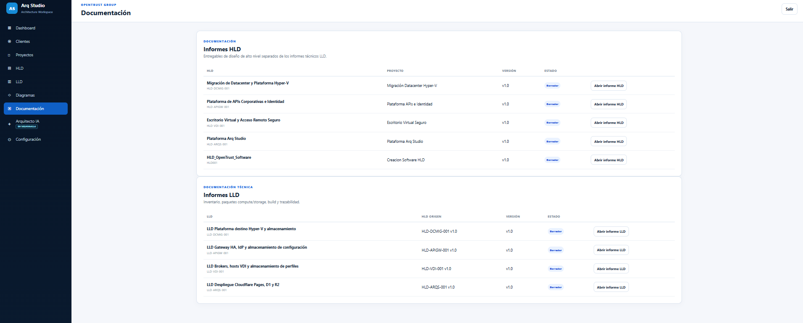
Task: Open LLD report for Plataforma destino Hyper-V
Action: (611, 231)
